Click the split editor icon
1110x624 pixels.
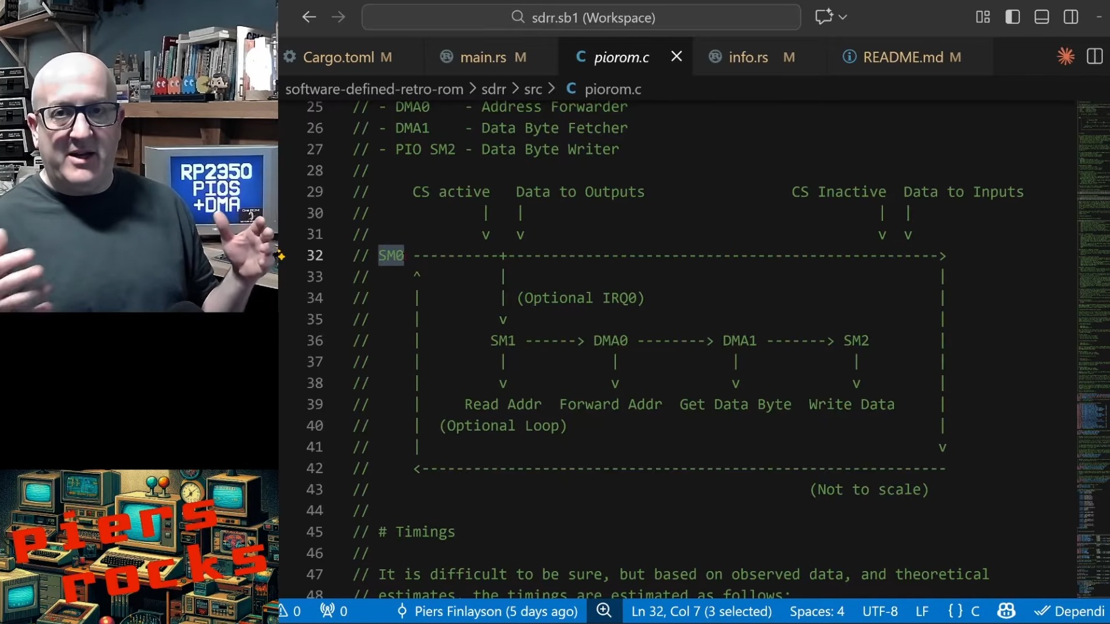(x=1094, y=57)
